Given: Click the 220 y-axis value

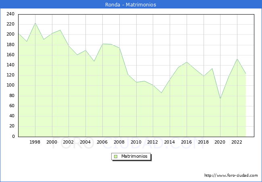Looking at the screenshot, I should [x=10, y=24].
